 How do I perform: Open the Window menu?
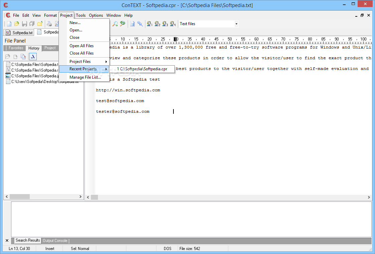pyautogui.click(x=114, y=15)
